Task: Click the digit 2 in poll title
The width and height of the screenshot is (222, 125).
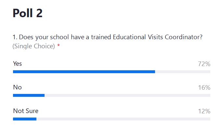Action: 39,13
